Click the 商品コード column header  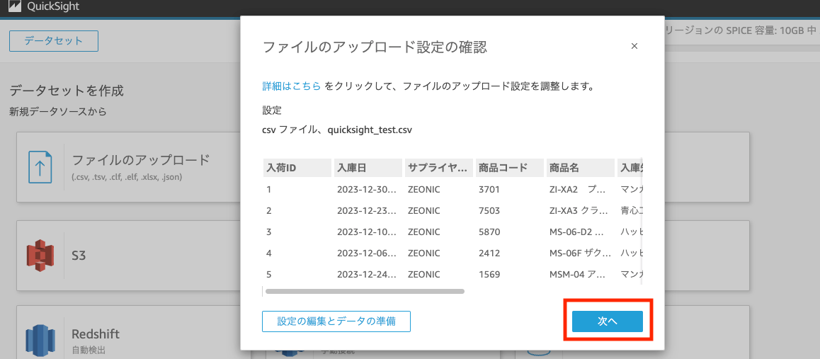(510, 168)
